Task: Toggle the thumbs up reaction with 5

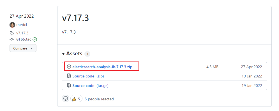Action: [x=76, y=99]
